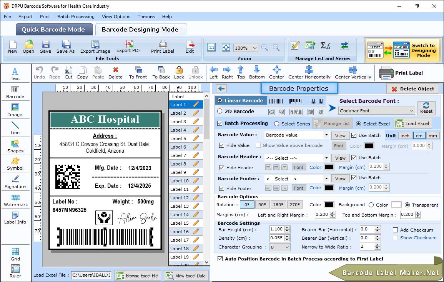
Task: Switch to Quick Barcode Mode tab
Action: pyautogui.click(x=54, y=30)
